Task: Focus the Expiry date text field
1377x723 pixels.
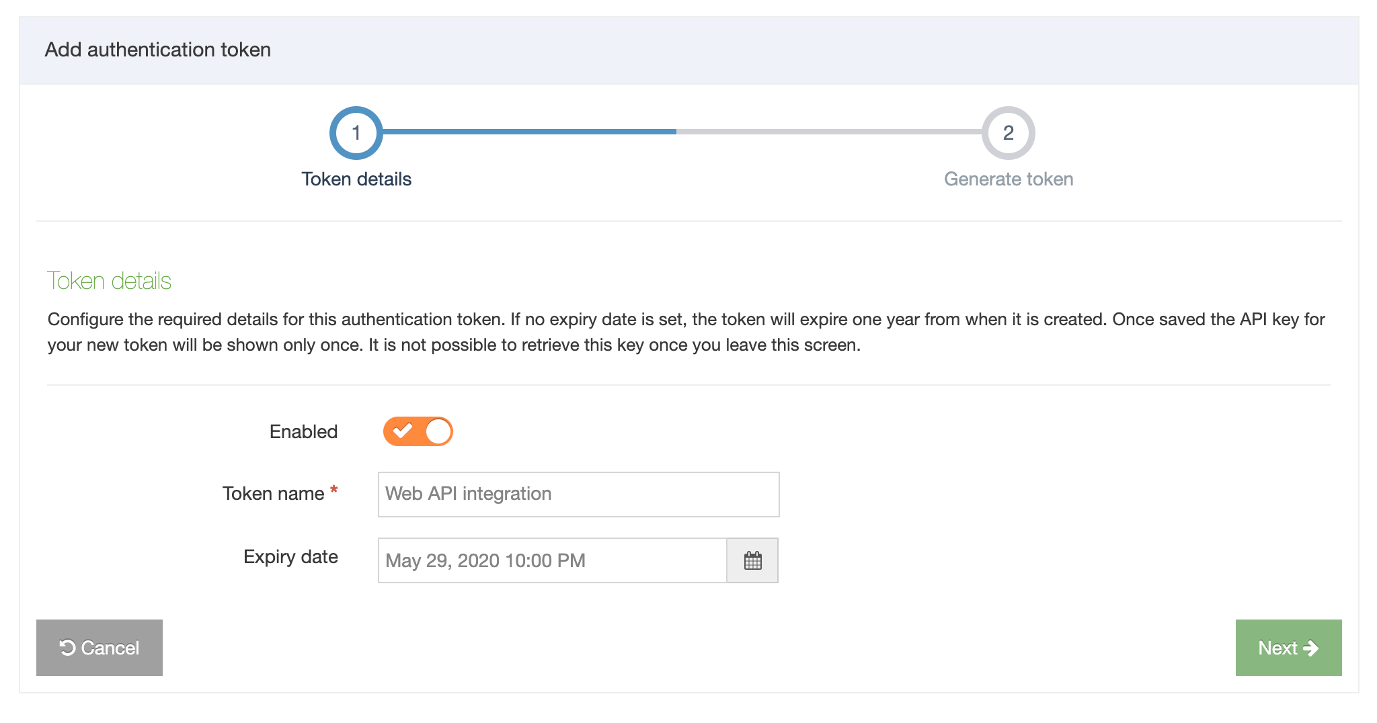Action: click(552, 560)
